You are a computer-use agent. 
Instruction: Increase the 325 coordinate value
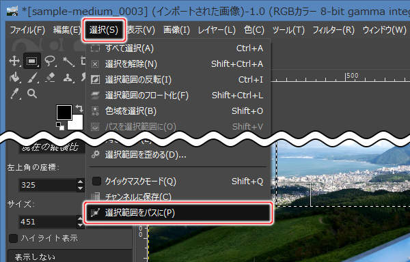[x=81, y=181]
